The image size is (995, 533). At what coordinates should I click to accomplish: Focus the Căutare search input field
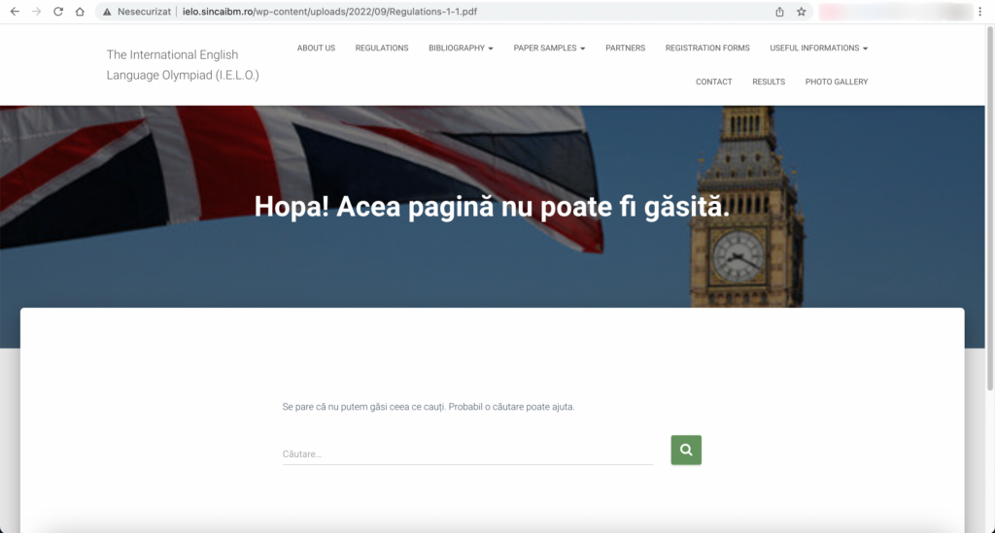click(466, 453)
